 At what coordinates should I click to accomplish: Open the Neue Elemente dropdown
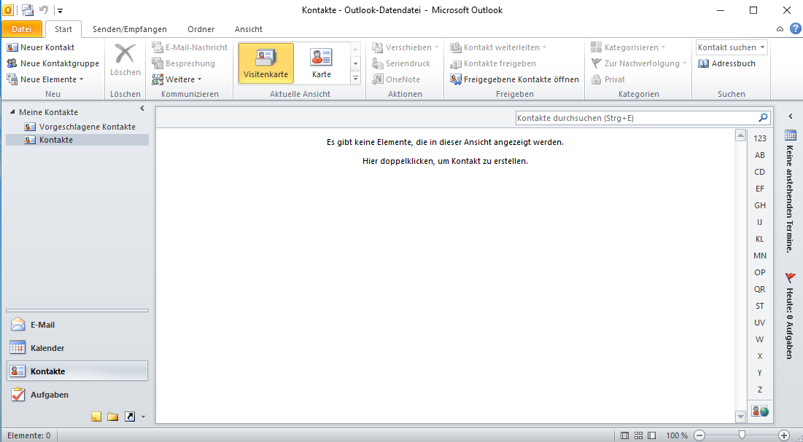[x=45, y=79]
